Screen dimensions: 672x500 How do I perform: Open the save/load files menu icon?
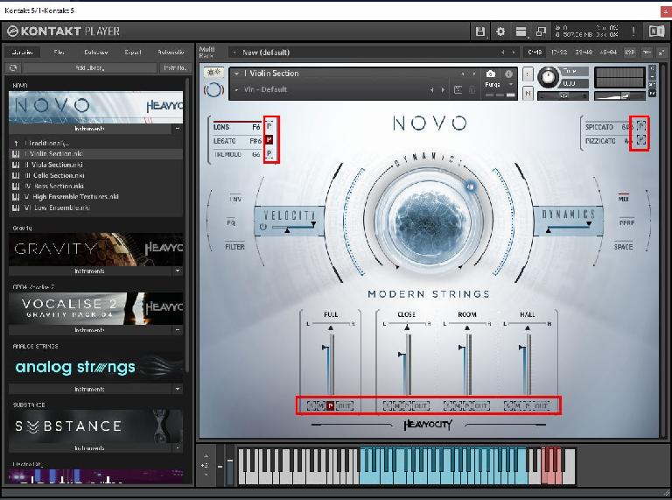pos(480,32)
